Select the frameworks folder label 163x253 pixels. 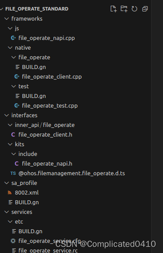[27, 19]
